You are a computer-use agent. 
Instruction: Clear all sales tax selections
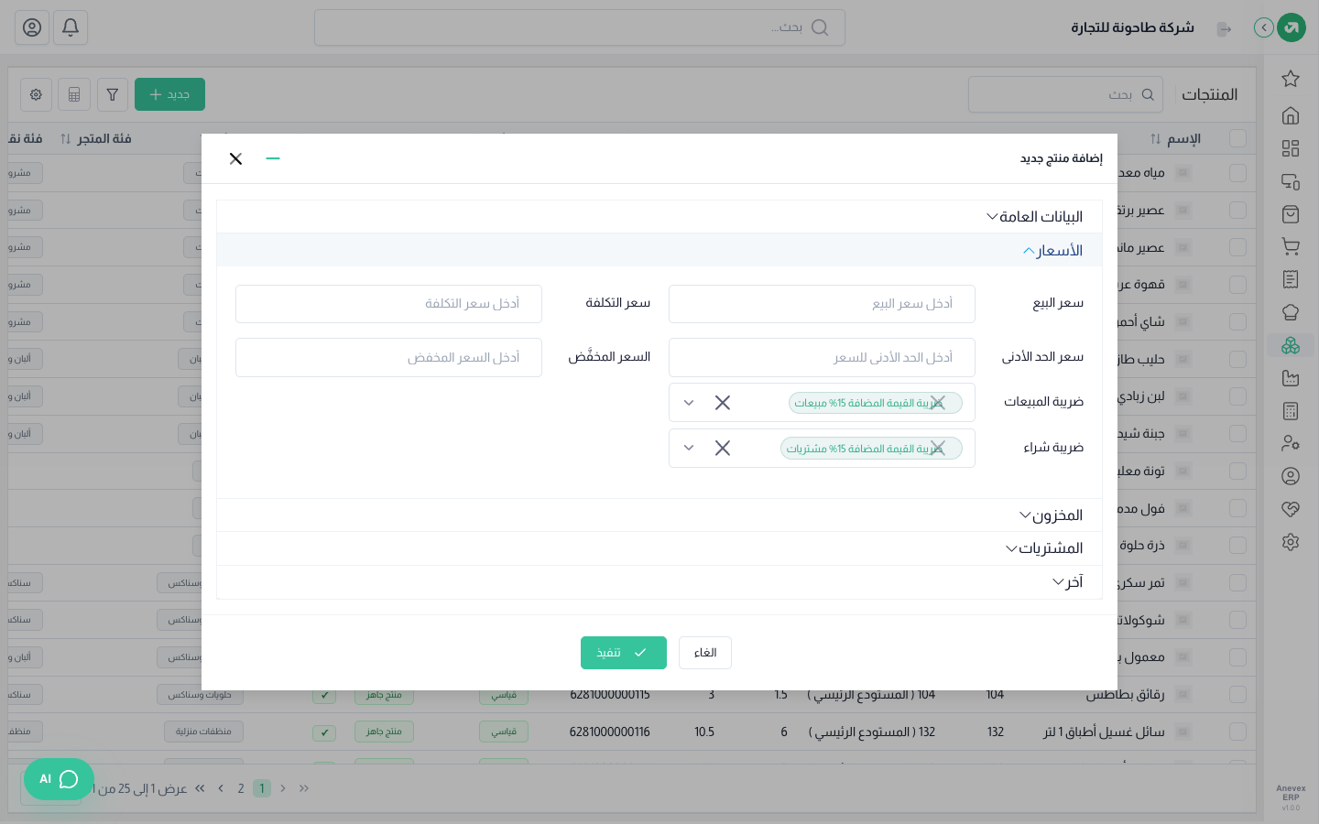click(x=723, y=403)
